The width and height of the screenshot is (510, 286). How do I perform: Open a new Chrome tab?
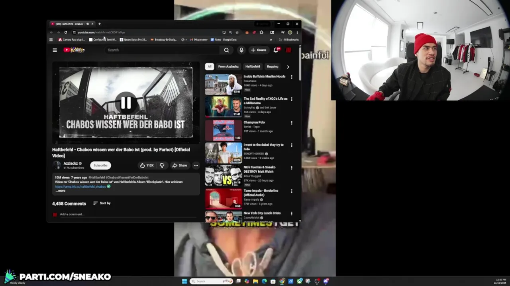(x=100, y=24)
